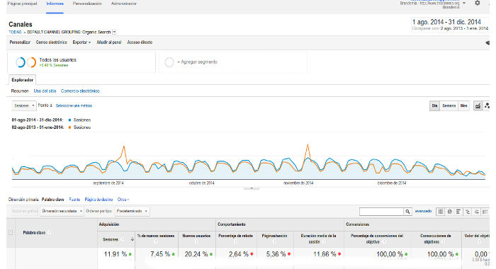Set chart granularity to Día
The height and width of the screenshot is (269, 496).
click(434, 106)
